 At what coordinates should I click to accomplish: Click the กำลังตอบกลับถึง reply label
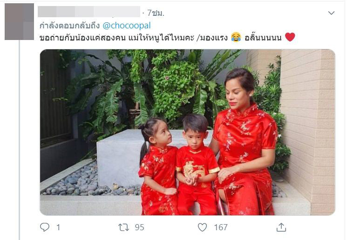tap(70, 26)
